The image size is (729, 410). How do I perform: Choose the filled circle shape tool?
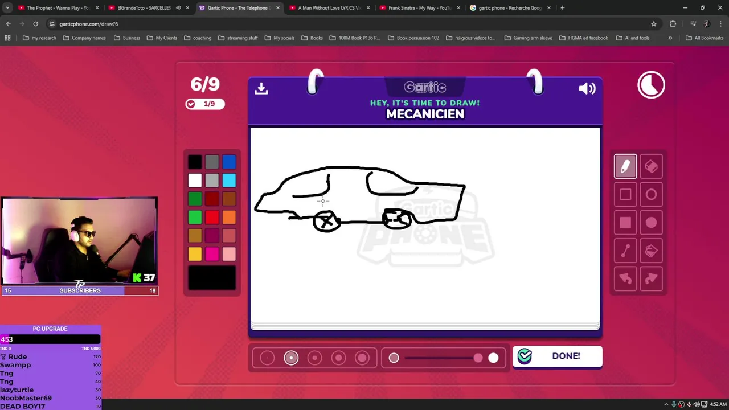click(x=651, y=223)
